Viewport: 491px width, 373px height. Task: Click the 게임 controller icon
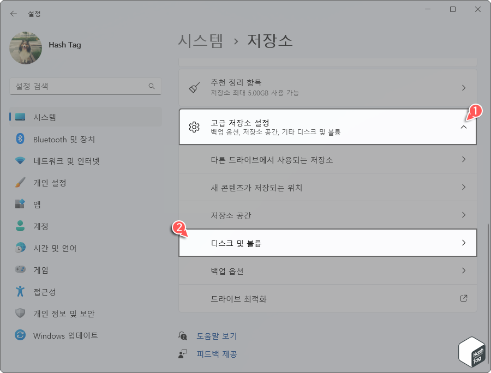tap(20, 270)
